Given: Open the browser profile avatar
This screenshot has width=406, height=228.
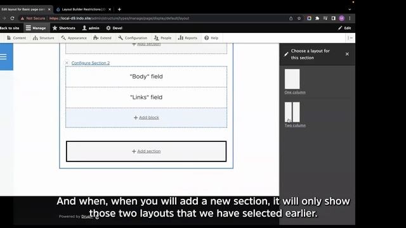Looking at the screenshot, I should click(342, 18).
